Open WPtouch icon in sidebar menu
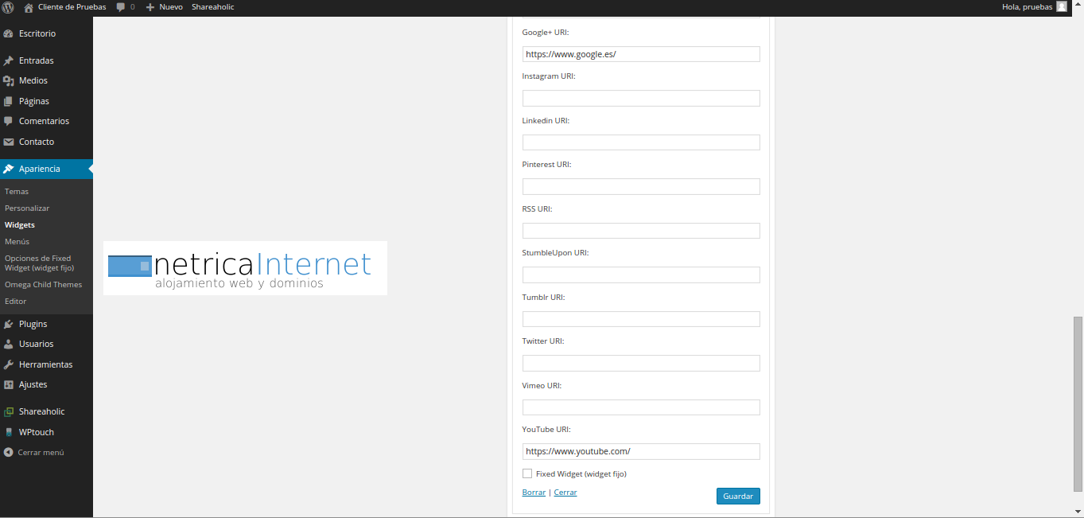Screen dimensions: 1084x518 pos(8,432)
